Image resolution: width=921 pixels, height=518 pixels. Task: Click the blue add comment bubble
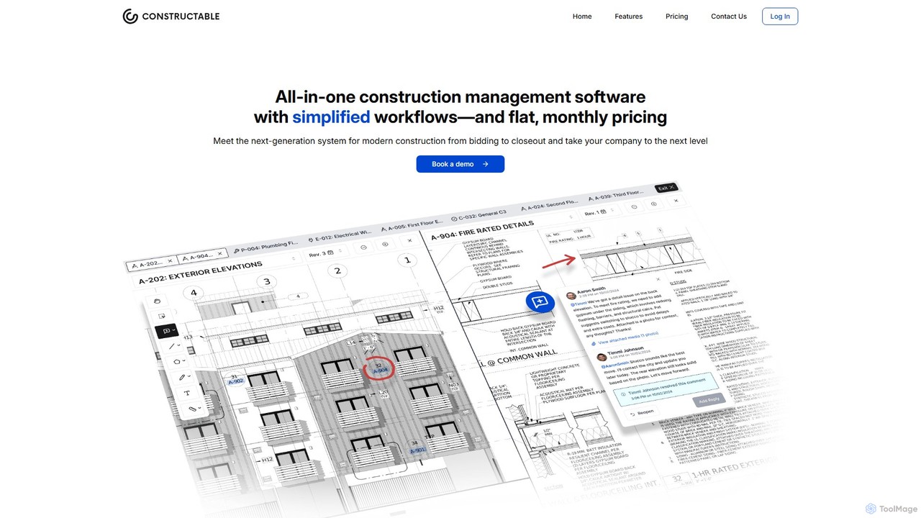(540, 302)
